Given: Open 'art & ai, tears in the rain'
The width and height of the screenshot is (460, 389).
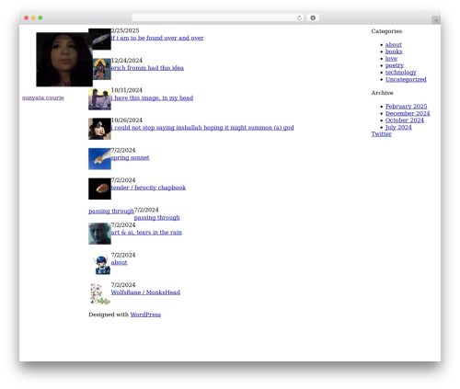Looking at the screenshot, I should point(146,233).
